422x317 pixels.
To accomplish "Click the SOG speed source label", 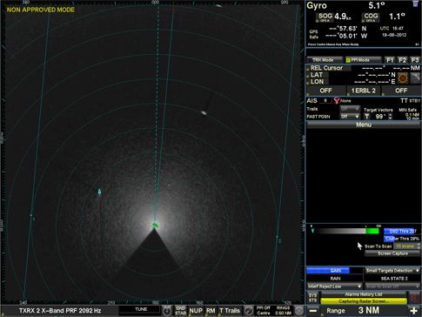I will [x=325, y=17].
